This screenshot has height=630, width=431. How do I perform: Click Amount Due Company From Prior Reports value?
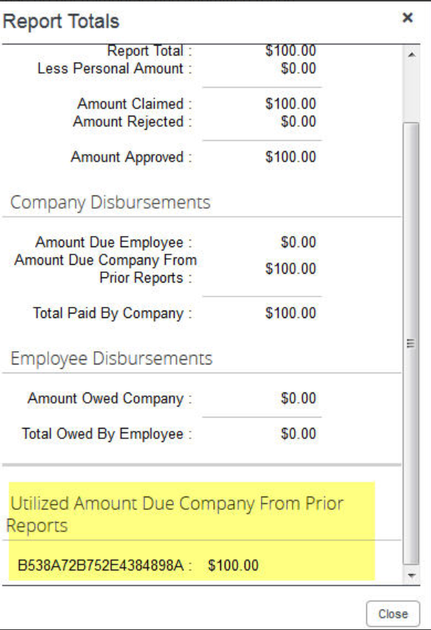coord(290,269)
